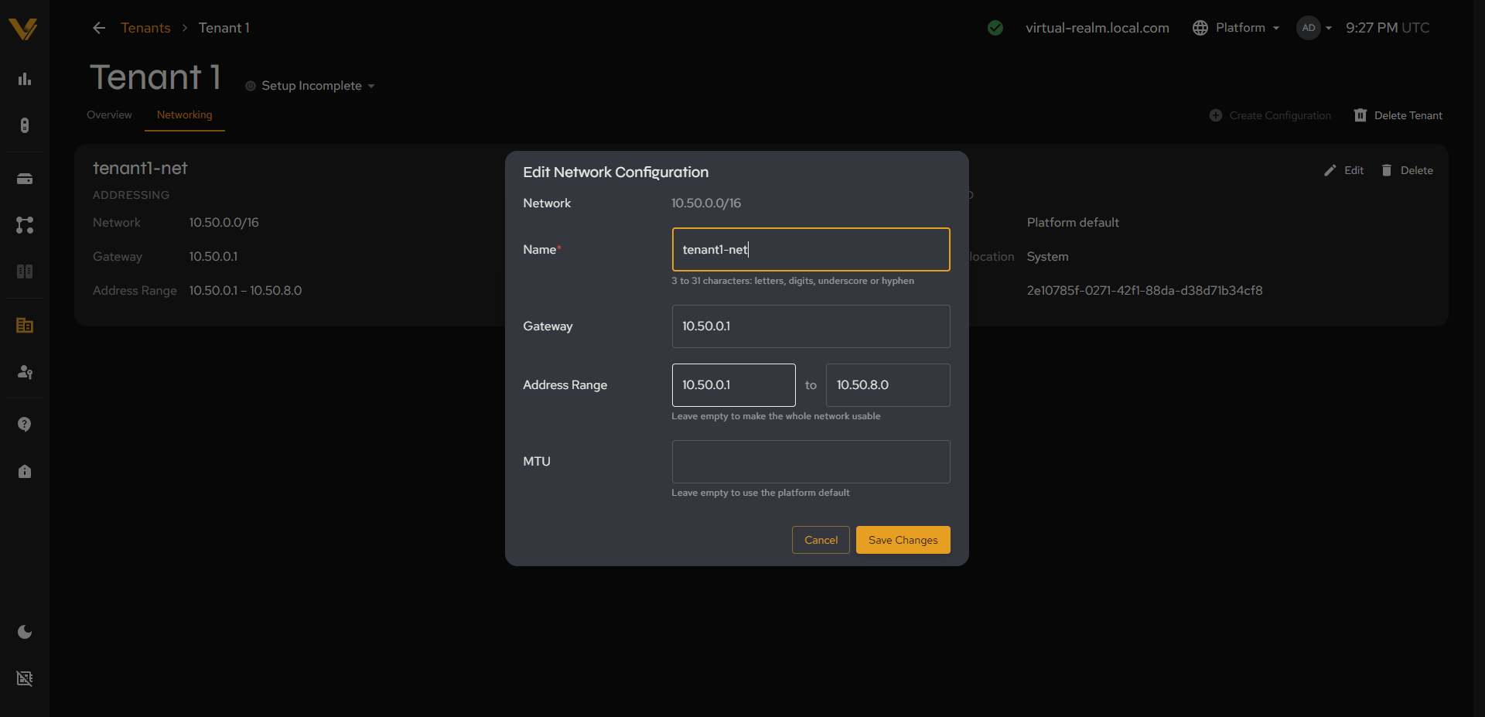Focus the Gateway input field

[811, 326]
